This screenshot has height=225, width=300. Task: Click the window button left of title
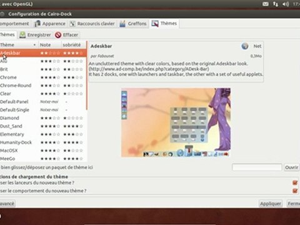point(2,14)
